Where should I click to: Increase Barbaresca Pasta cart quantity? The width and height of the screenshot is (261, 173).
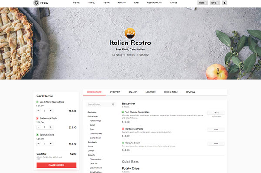click(x=51, y=127)
